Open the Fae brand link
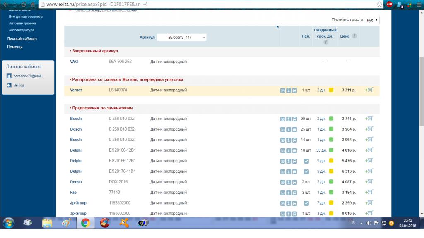 pos(73,193)
